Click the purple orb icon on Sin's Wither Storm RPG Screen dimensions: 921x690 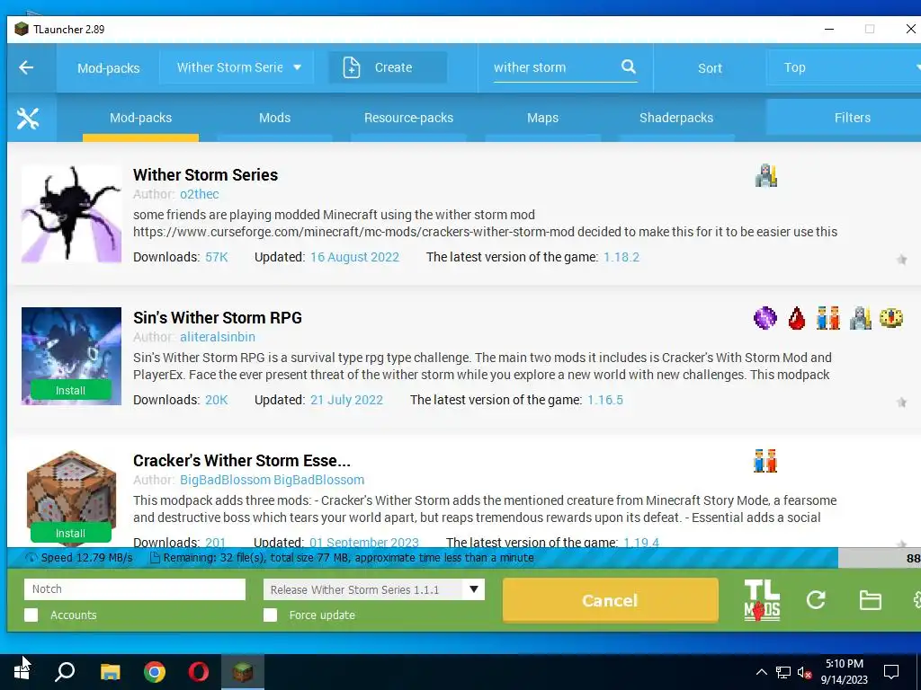[765, 318]
